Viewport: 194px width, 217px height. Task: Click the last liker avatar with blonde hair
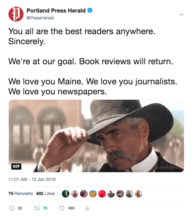click(x=138, y=193)
